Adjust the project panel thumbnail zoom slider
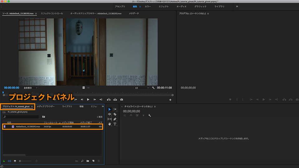299x168 pixels. (x=20, y=161)
